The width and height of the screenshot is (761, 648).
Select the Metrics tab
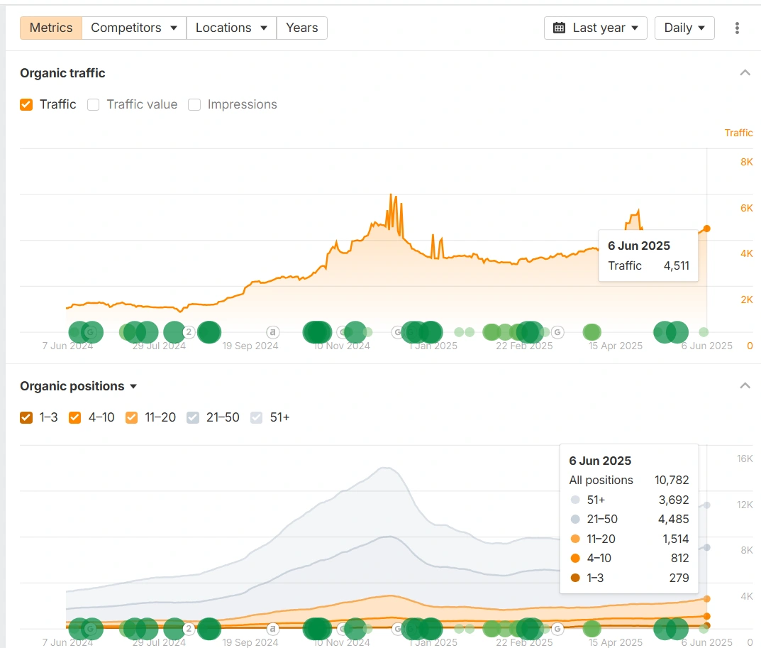point(51,28)
